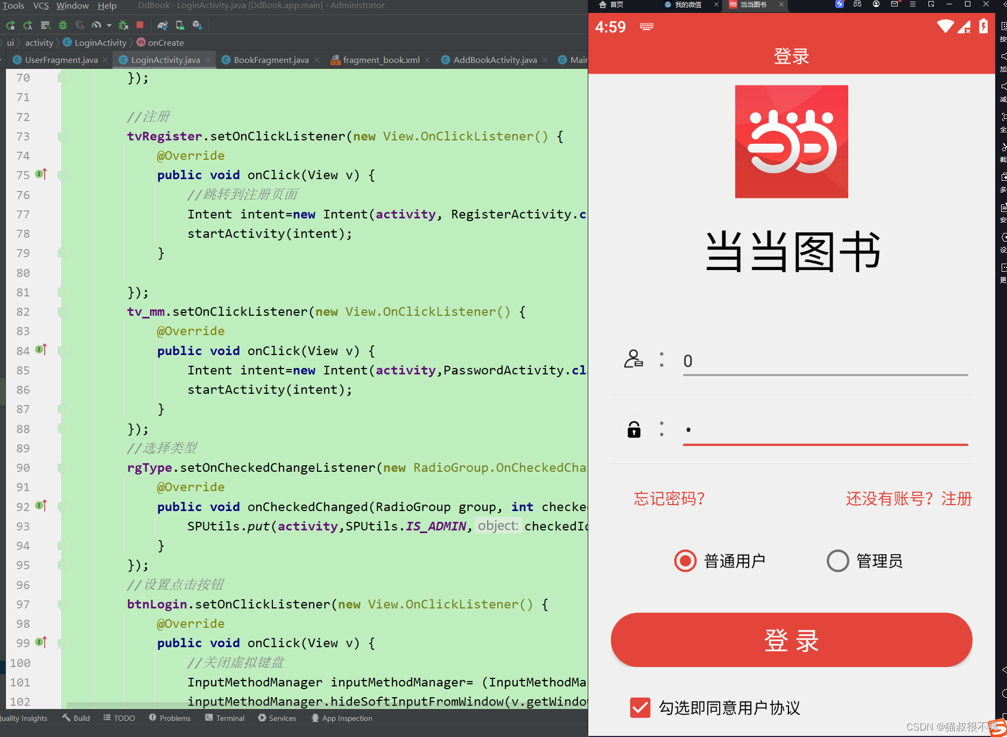This screenshot has height=737, width=1007.
Task: Switch to emulator 首页 tab
Action: [x=611, y=5]
